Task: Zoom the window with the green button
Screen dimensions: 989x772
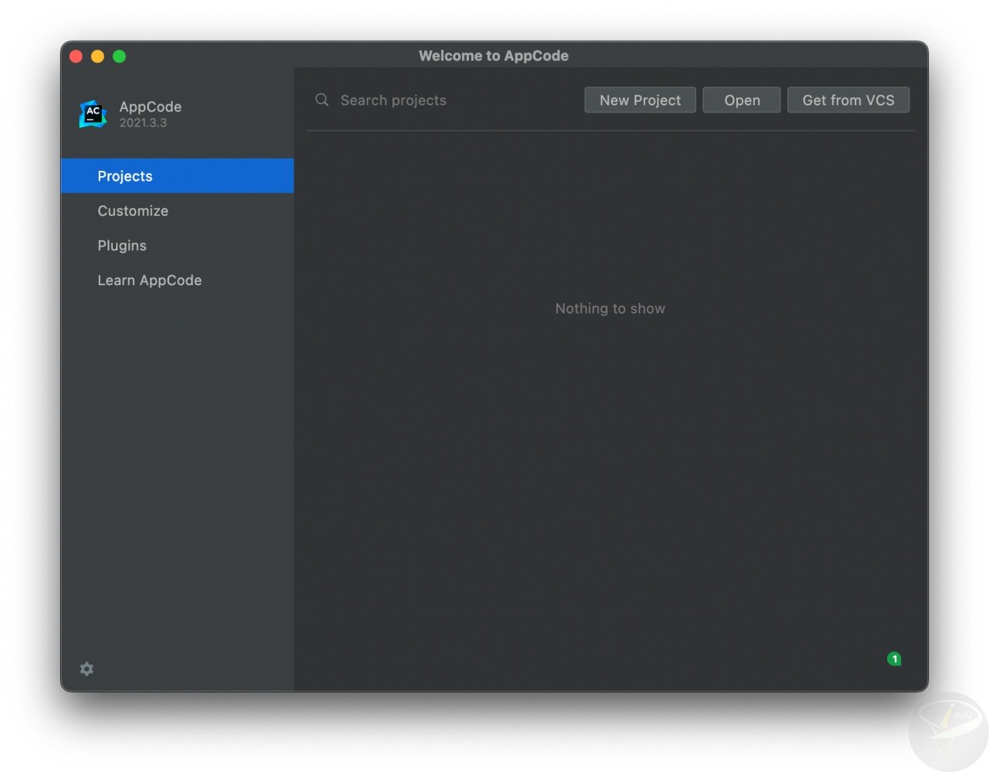Action: pos(119,56)
